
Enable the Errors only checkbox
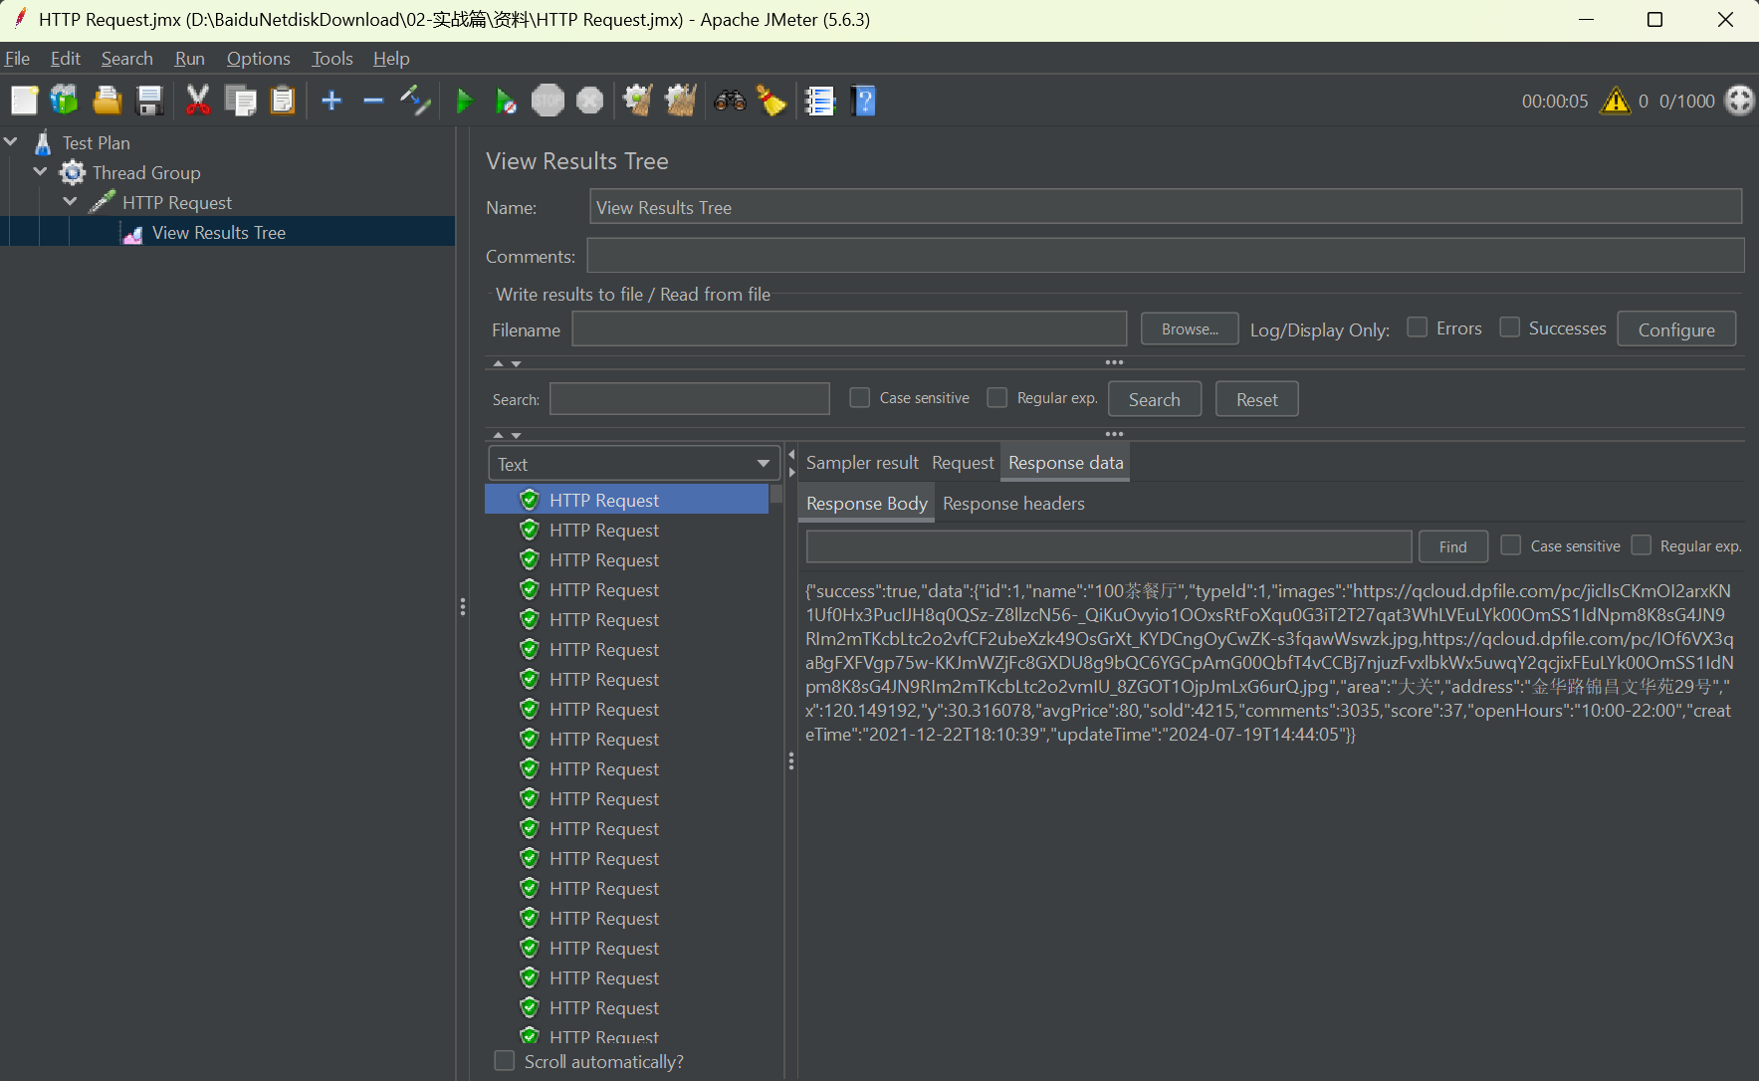pyautogui.click(x=1418, y=327)
